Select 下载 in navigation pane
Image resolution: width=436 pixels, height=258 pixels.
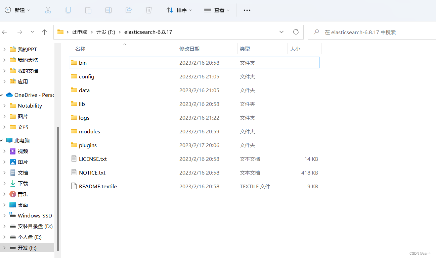point(23,183)
